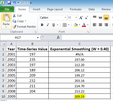Select the highlighted cell 209.53
The width and height of the screenshot is (113, 101).
(79, 96)
